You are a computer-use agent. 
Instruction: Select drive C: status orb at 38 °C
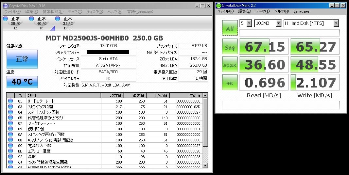coord(5,19)
